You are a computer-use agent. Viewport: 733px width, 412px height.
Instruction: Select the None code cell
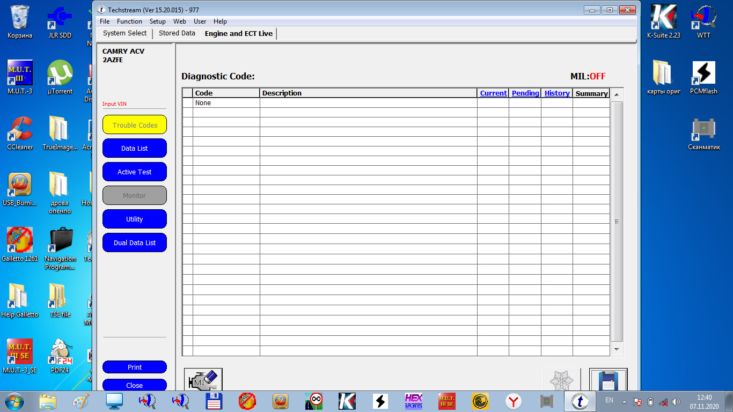(226, 103)
